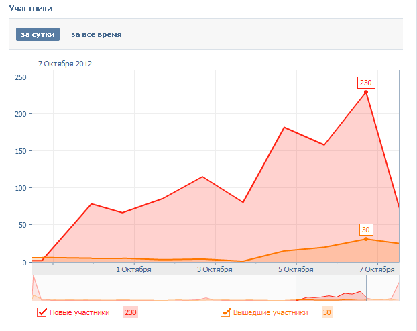The height and width of the screenshot is (331, 417).
Task: Click the "7 Октября 2012" date label
Action: click(x=65, y=64)
